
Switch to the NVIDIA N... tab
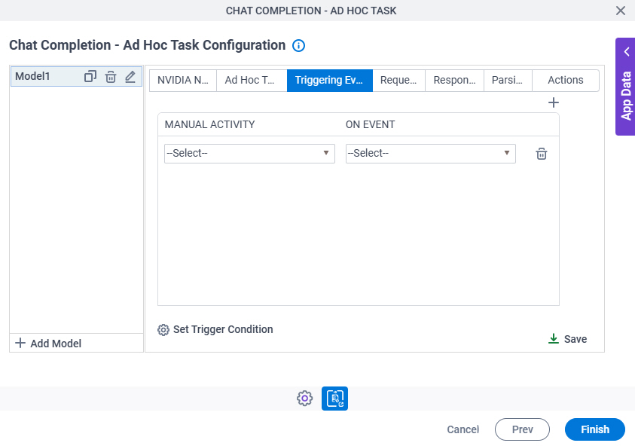tap(183, 80)
